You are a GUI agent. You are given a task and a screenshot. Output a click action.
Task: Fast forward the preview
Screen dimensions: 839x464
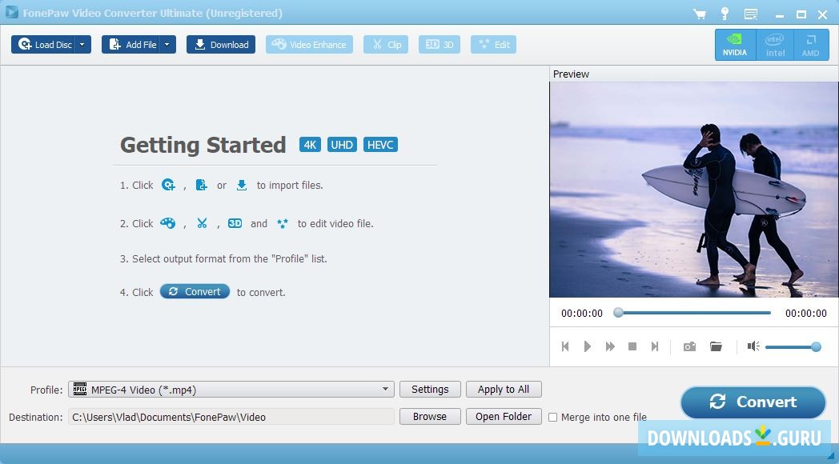point(610,346)
